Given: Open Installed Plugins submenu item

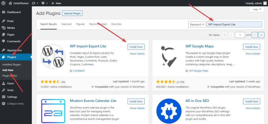Looking at the screenshot, I should point(12,65).
